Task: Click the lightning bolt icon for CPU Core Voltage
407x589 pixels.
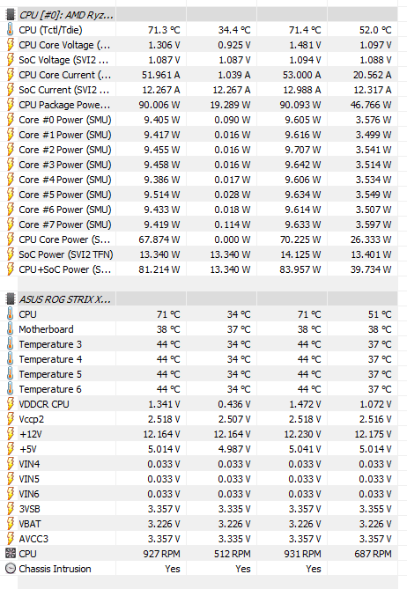Action: point(11,45)
